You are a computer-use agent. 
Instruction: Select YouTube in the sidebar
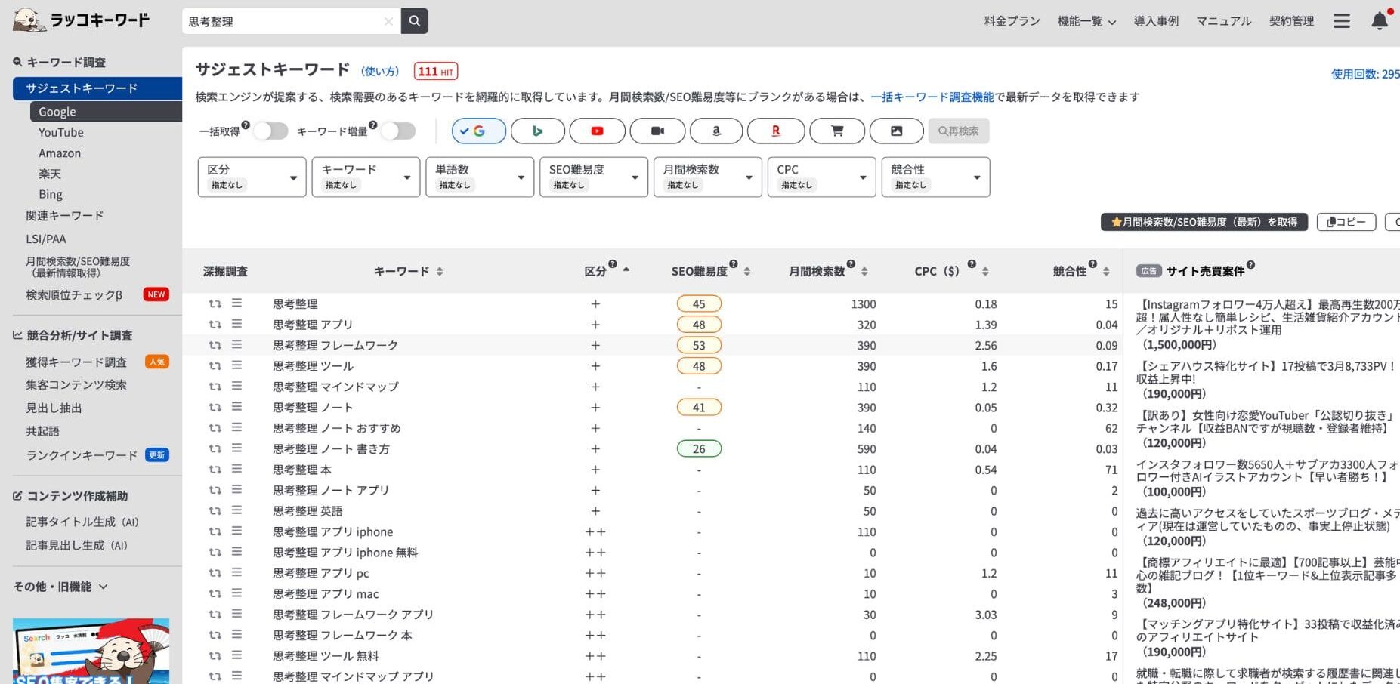click(61, 132)
